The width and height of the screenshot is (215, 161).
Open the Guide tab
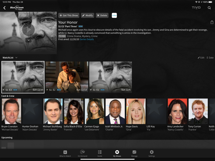tap(100, 154)
